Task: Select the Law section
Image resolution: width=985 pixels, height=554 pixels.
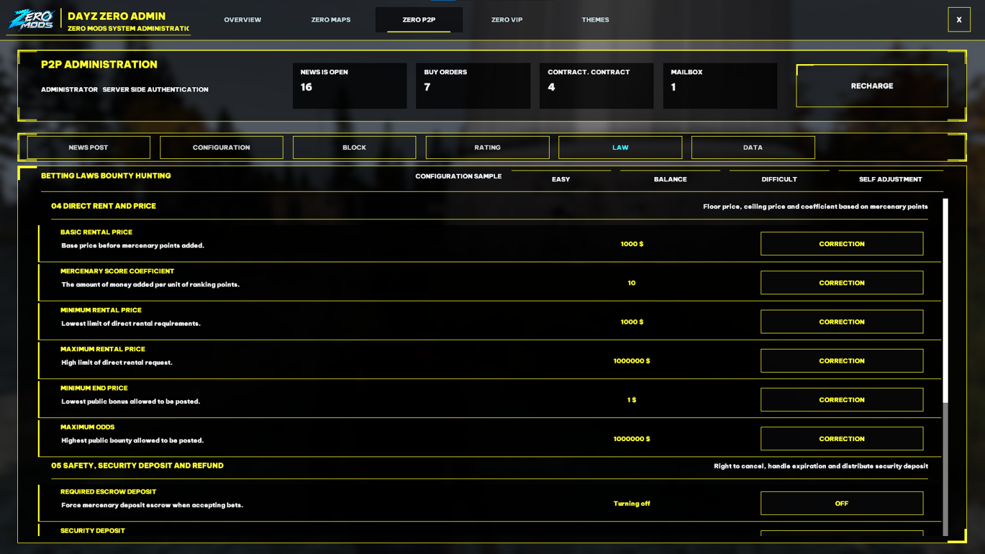Action: (620, 147)
